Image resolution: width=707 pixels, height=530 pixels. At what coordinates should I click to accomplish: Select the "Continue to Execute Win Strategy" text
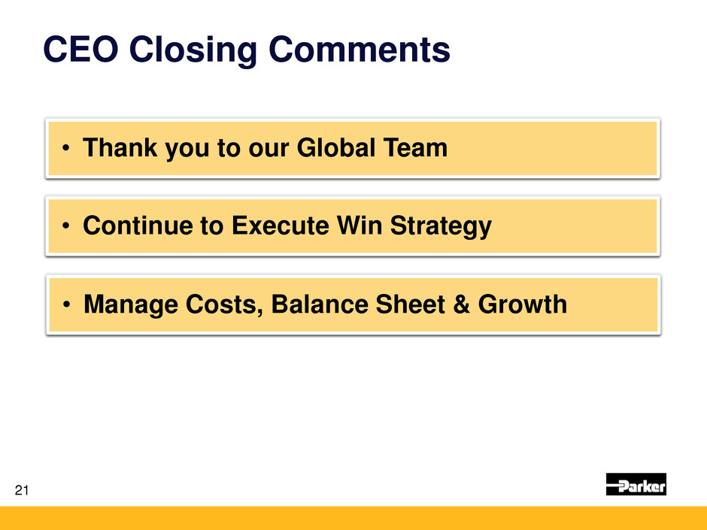[287, 225]
